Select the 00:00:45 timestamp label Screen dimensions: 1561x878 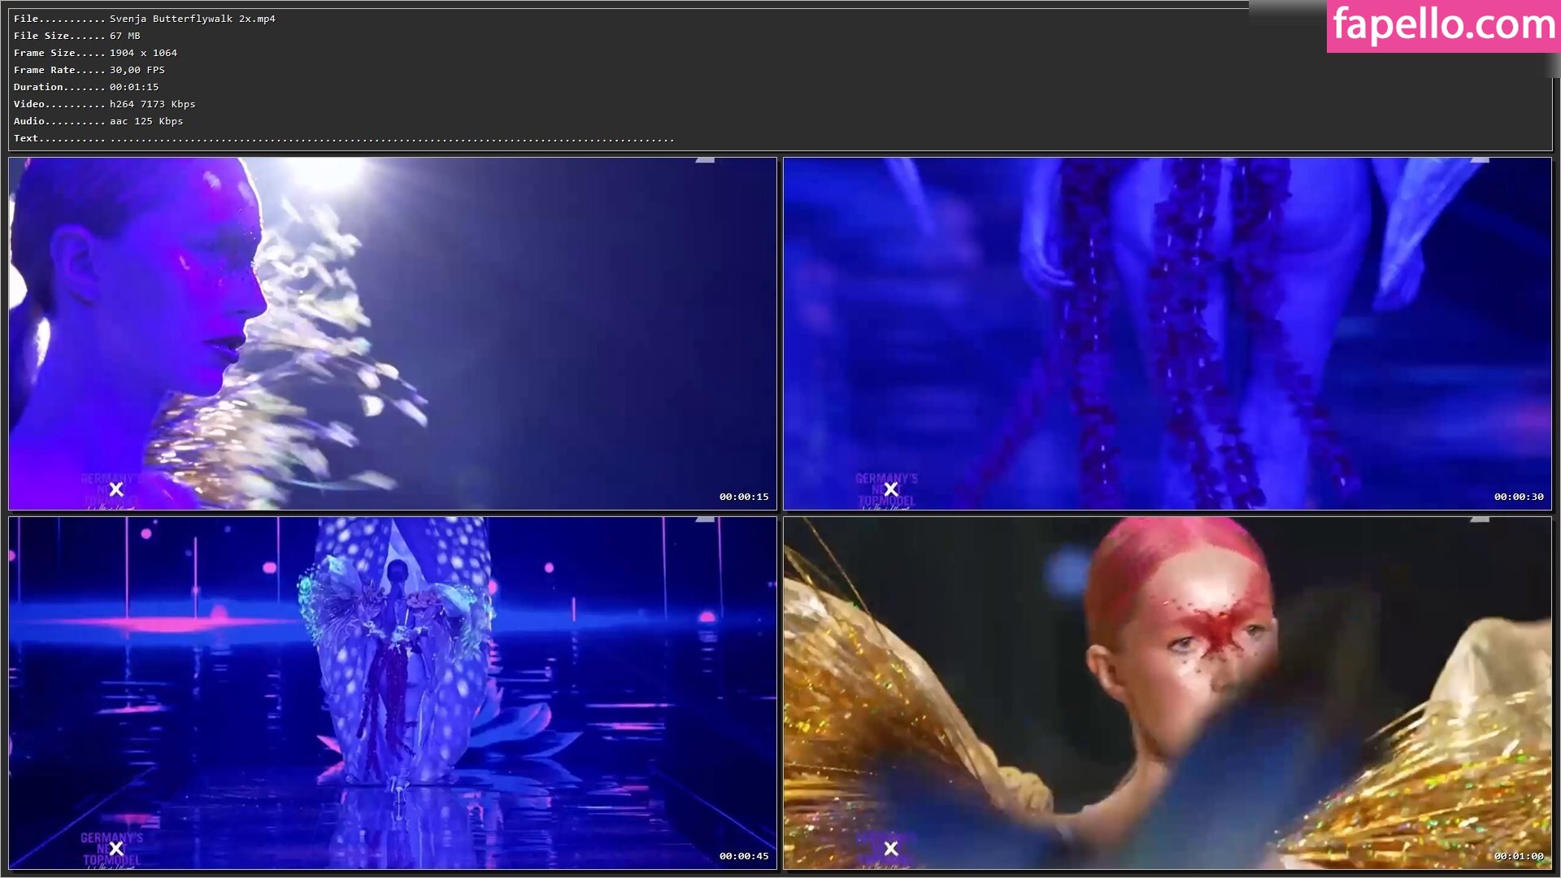pos(743,856)
